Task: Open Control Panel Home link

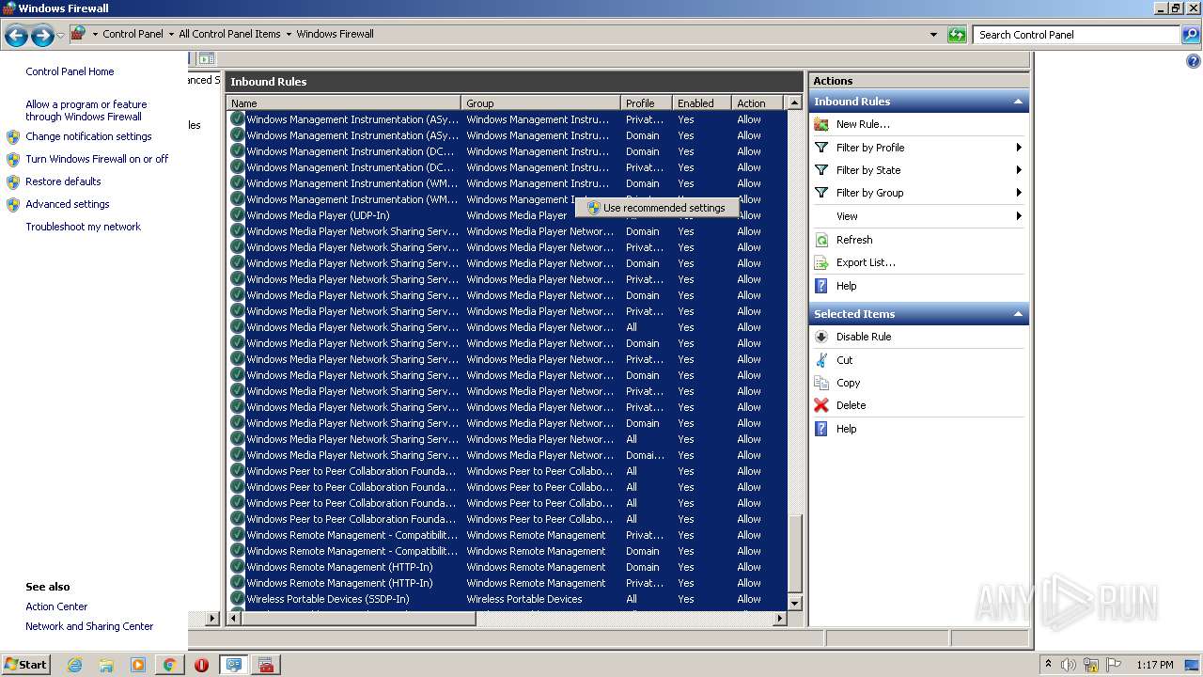Action: pyautogui.click(x=70, y=71)
